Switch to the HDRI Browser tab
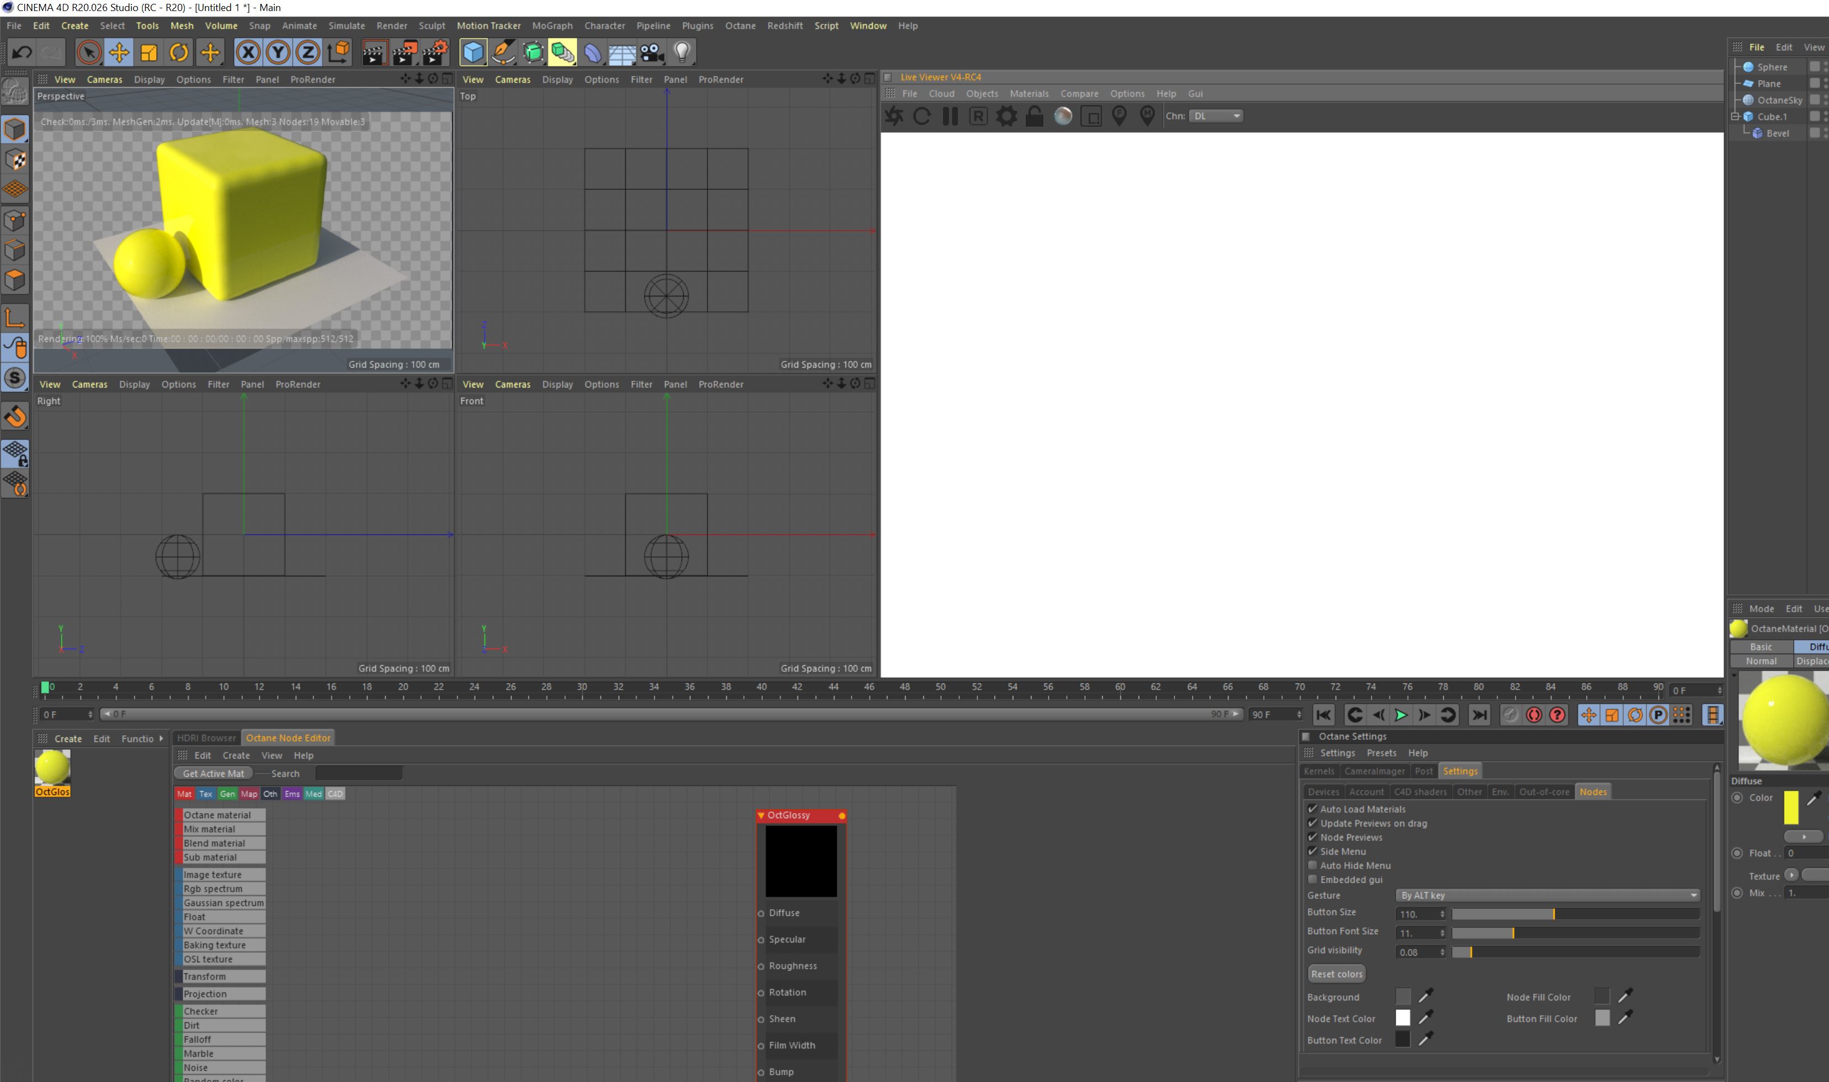The width and height of the screenshot is (1829, 1082). (206, 738)
